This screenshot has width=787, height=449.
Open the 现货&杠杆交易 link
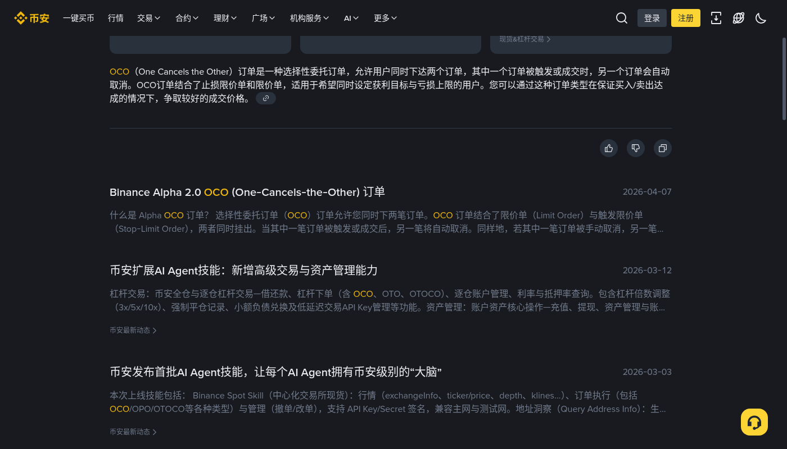(525, 39)
